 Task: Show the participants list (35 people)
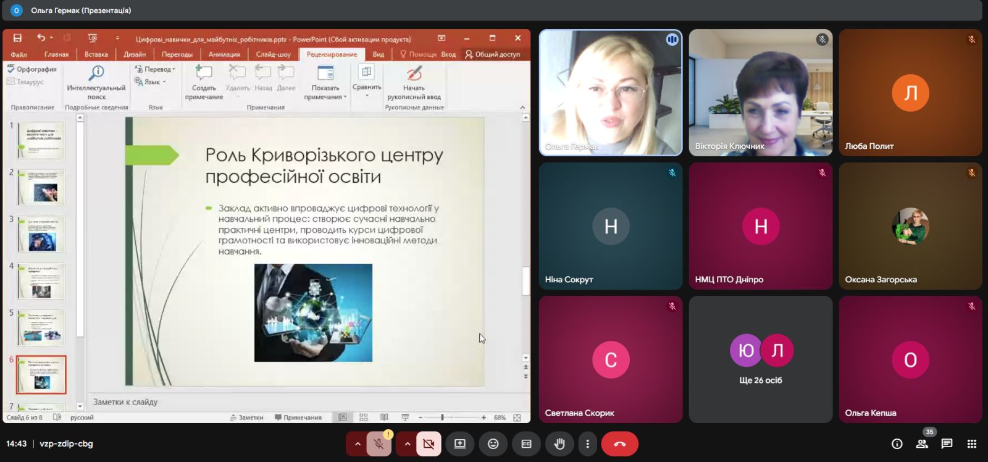(x=922, y=443)
